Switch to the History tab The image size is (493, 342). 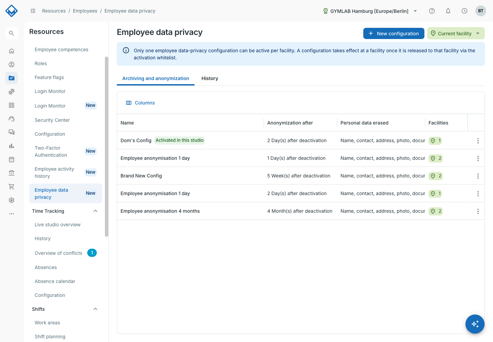[210, 78]
